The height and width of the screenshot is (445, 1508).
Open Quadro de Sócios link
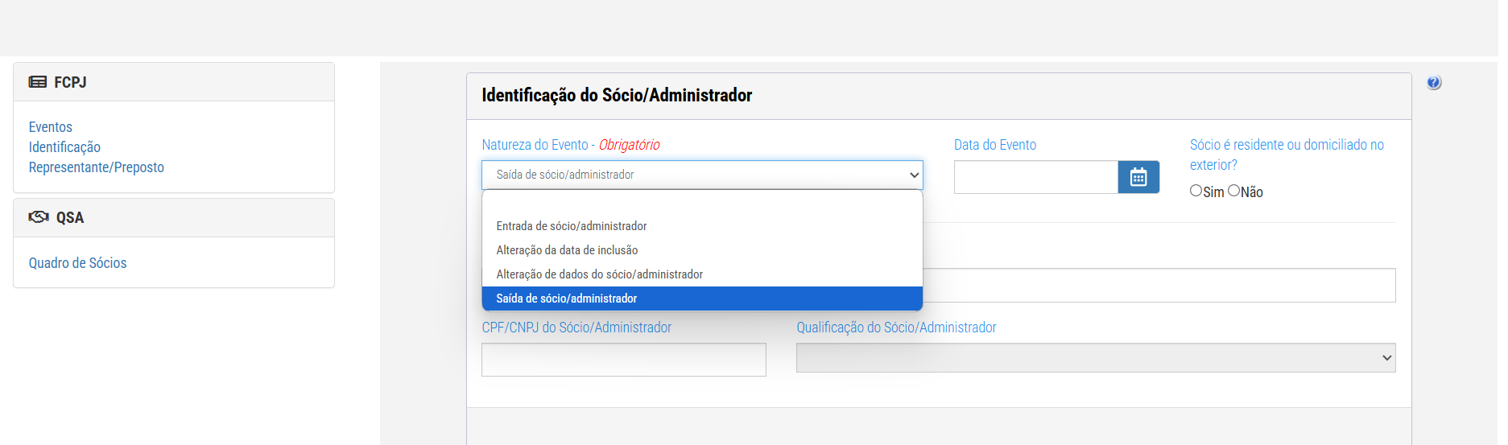(78, 263)
